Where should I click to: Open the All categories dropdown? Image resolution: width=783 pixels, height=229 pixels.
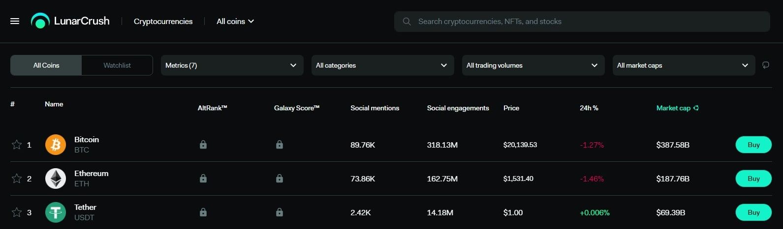coord(382,65)
